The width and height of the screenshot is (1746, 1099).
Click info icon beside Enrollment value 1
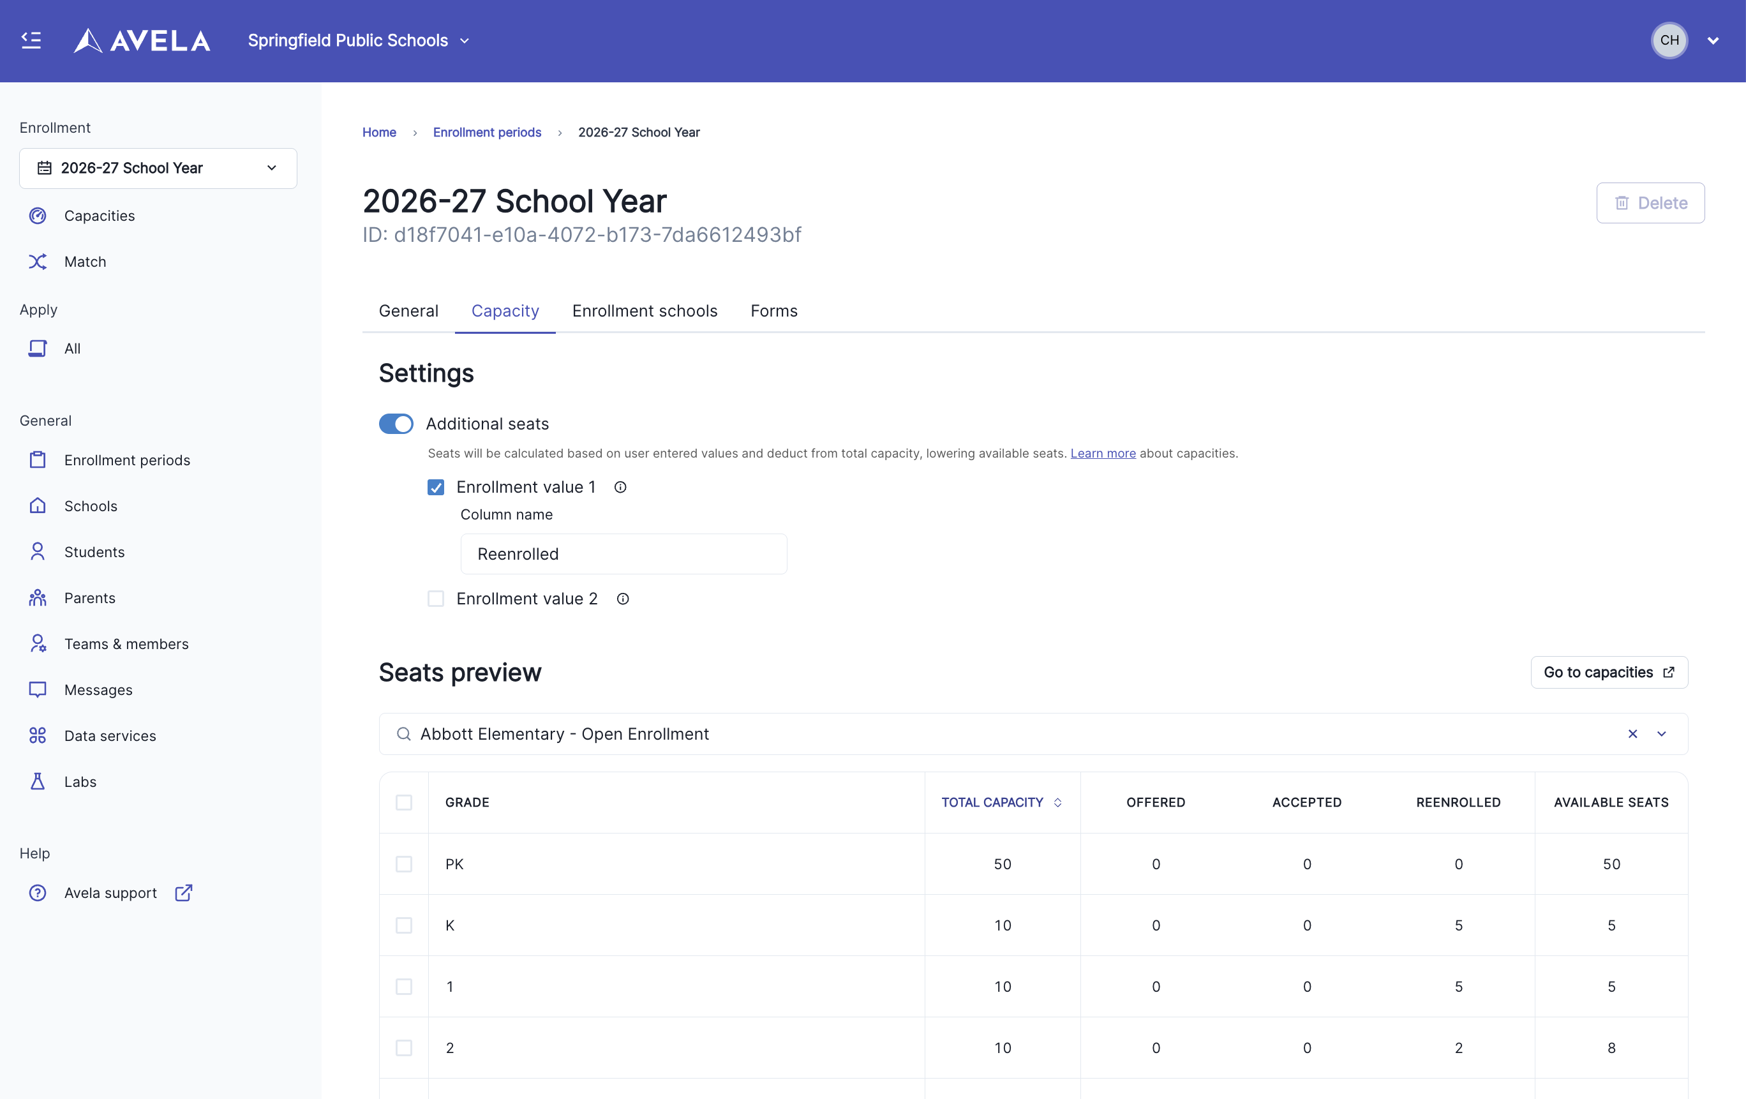click(x=620, y=487)
